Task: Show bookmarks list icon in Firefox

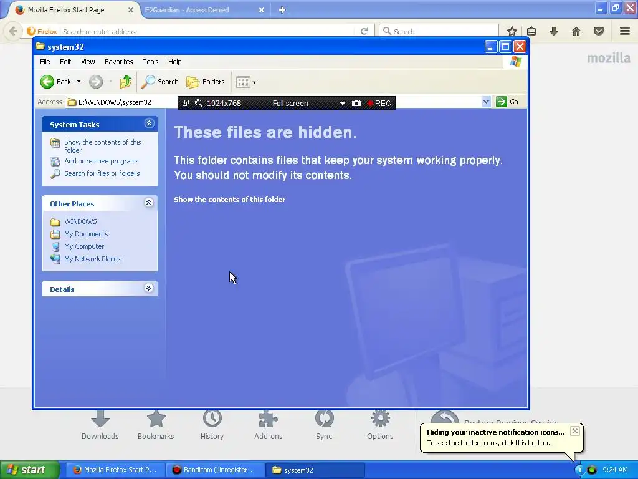Action: coord(531,31)
